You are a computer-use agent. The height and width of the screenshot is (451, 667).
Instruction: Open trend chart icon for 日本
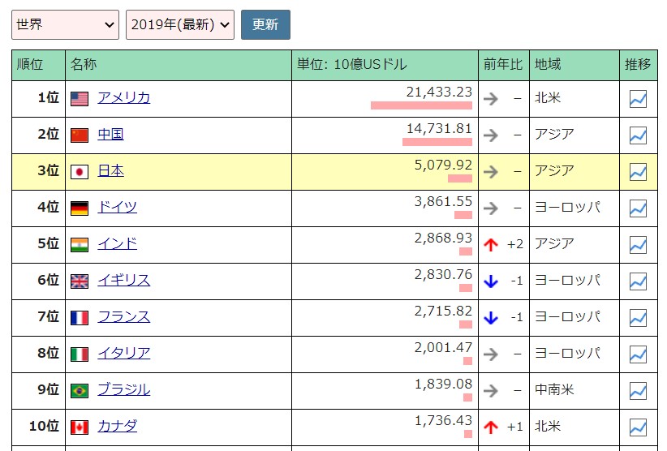pyautogui.click(x=638, y=172)
